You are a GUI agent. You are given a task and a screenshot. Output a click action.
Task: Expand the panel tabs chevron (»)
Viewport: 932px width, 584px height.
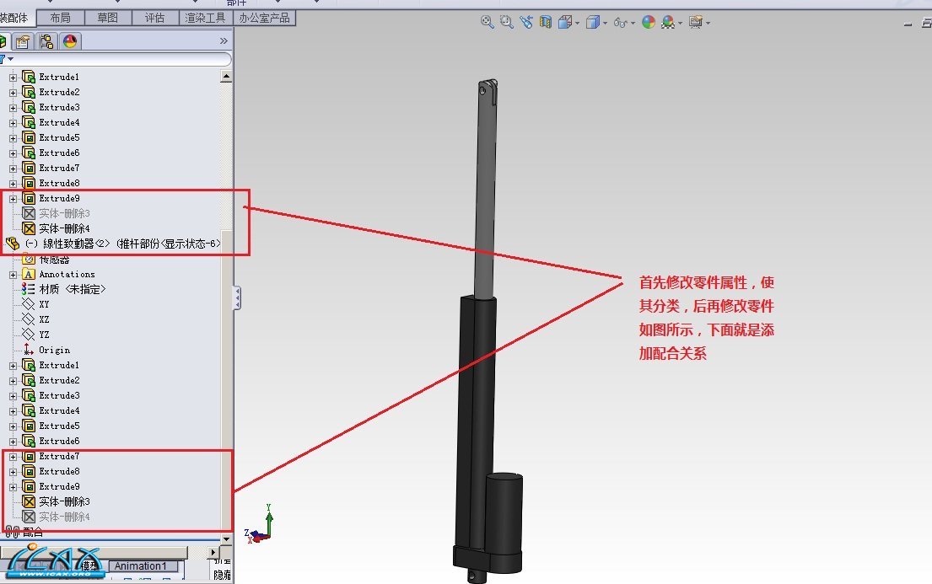point(224,41)
